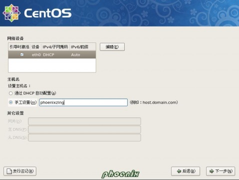Click the gateway 网关(G) input field
Viewport: 239px width, 180px height.
tap(84, 121)
